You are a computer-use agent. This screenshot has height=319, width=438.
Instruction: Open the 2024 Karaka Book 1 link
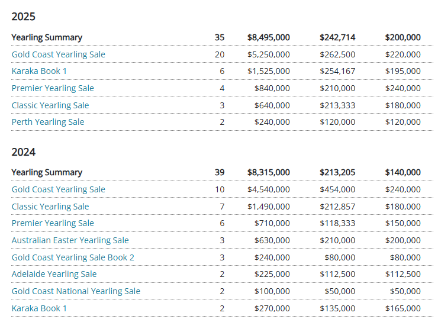39,308
